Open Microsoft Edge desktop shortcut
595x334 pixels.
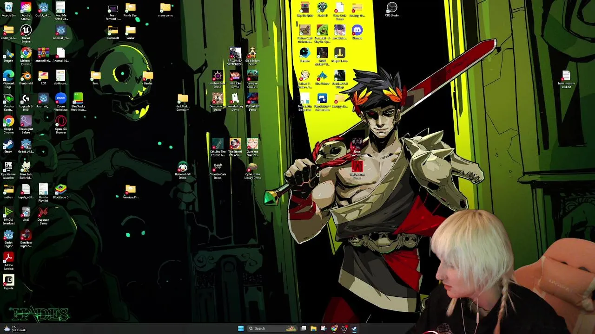[8, 79]
